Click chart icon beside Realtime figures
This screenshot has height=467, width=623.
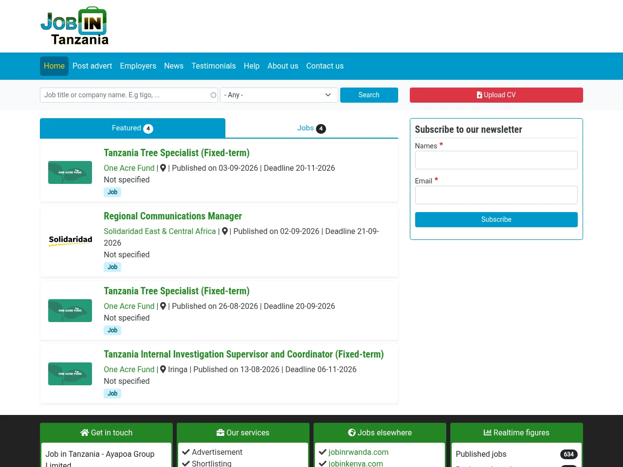(x=488, y=432)
